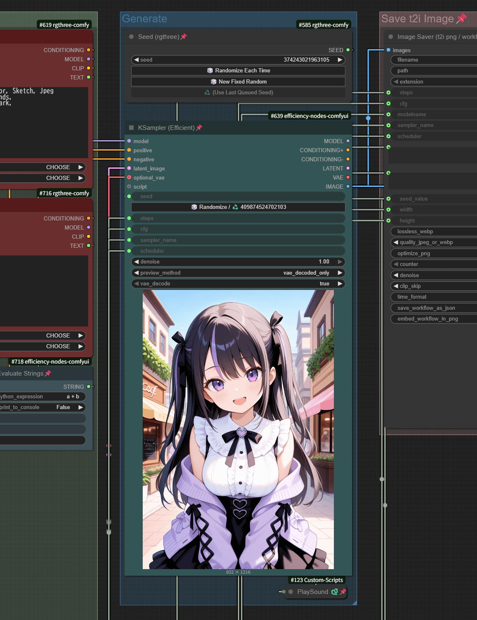
Task: Click time_format field in Image Saver
Action: [434, 297]
